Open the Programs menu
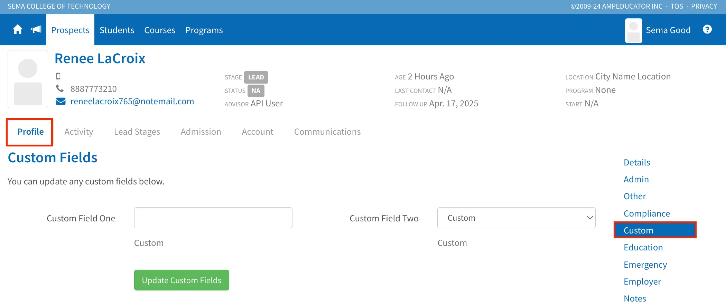Image resolution: width=726 pixels, height=306 pixels. (204, 30)
